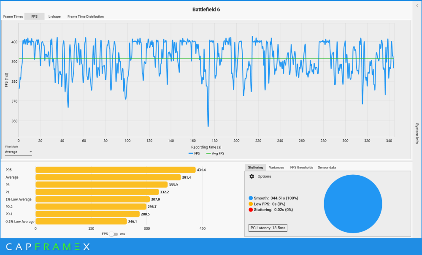Image resolution: width=422 pixels, height=255 pixels.
Task: Open the Variances tab
Action: click(x=276, y=167)
